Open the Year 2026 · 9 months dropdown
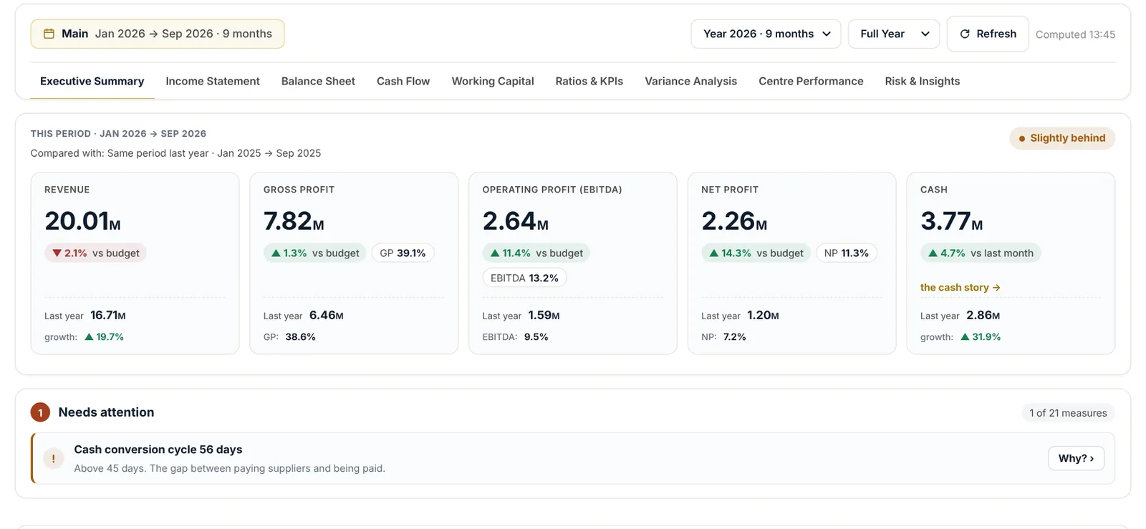Image resolution: width=1146 pixels, height=529 pixels. point(766,34)
